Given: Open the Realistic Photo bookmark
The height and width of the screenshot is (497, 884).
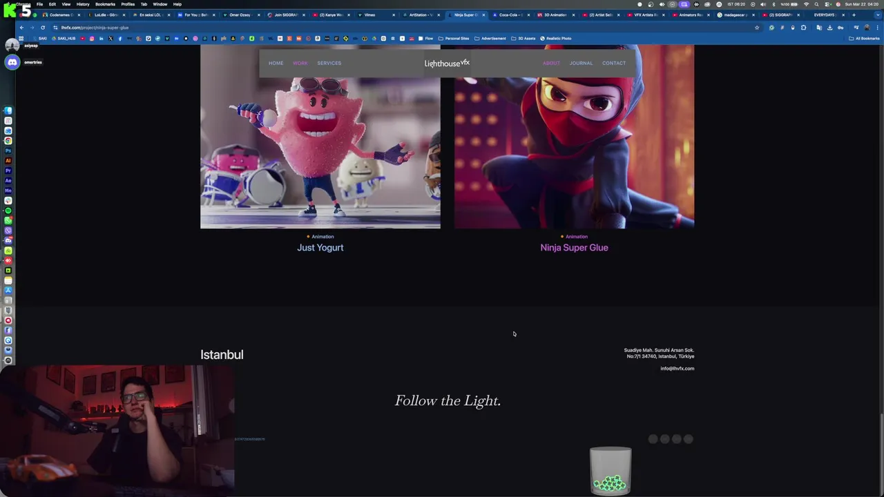Looking at the screenshot, I should click(x=555, y=39).
